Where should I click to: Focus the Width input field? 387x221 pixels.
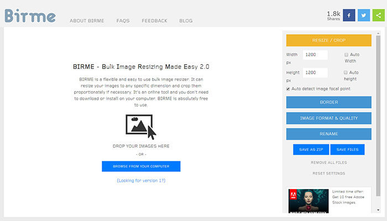pos(315,55)
